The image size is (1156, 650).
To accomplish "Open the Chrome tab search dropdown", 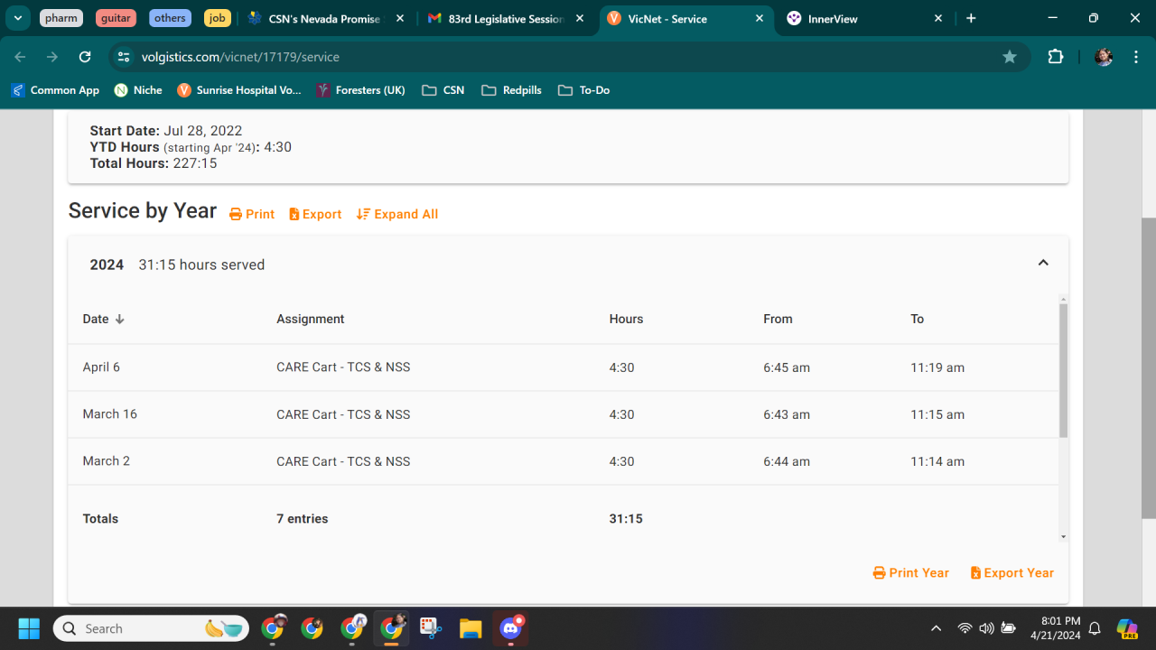I will pos(17,18).
